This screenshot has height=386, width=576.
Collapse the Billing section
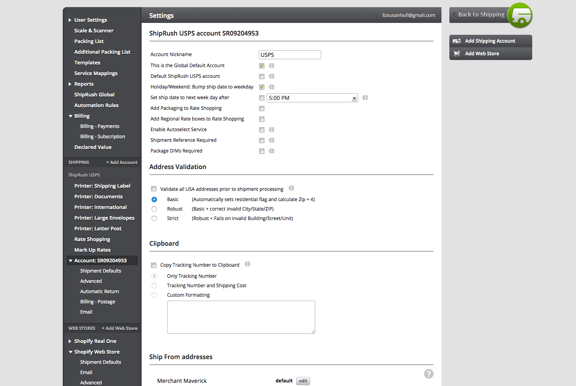coord(70,116)
